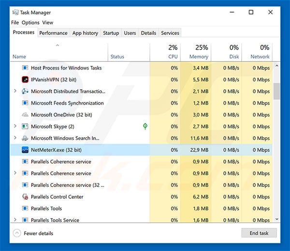Viewport: 290px width, 251px height.
Task: Sort by the CPU column header
Action: click(x=165, y=52)
